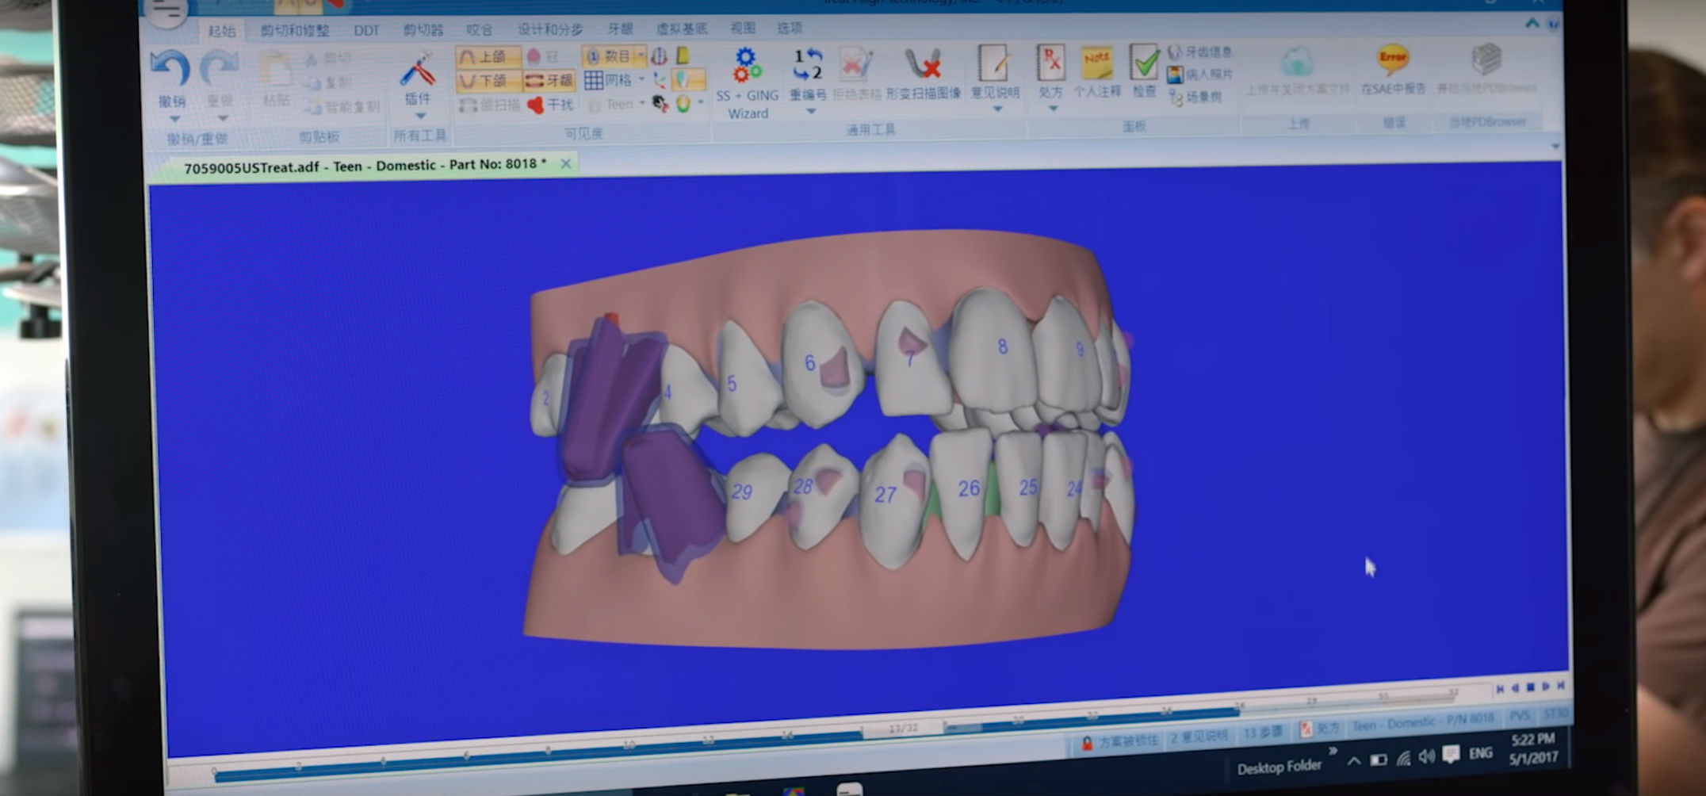Open the Prescription (处方) Rx icon
Viewport: 1706px width, 796px height.
[x=1050, y=62]
